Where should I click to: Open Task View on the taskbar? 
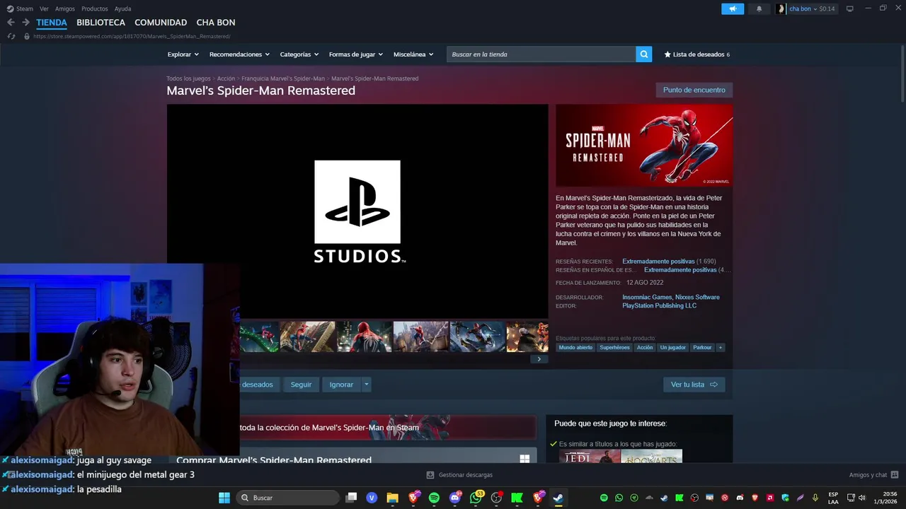tap(351, 498)
